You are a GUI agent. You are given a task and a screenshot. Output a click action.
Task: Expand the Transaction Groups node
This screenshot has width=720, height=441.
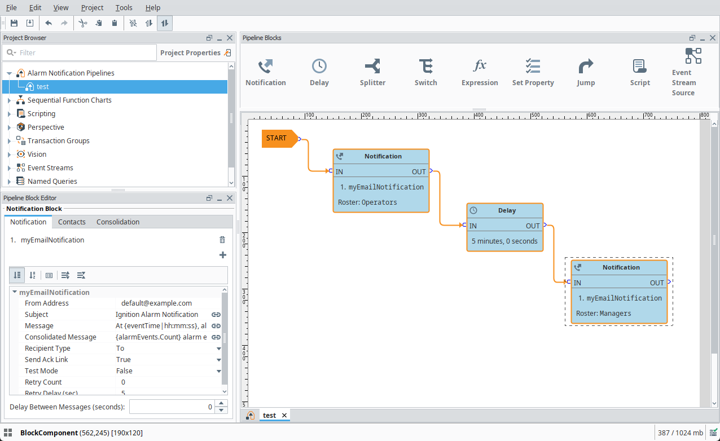tap(9, 141)
